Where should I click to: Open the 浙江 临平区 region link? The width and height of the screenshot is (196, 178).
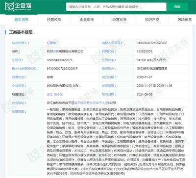[x=55, y=94]
